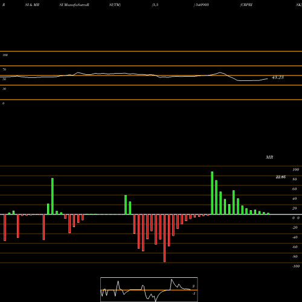The image size is (302, 302).
Task: Click the MR axis label 60
Action: click(295, 189)
